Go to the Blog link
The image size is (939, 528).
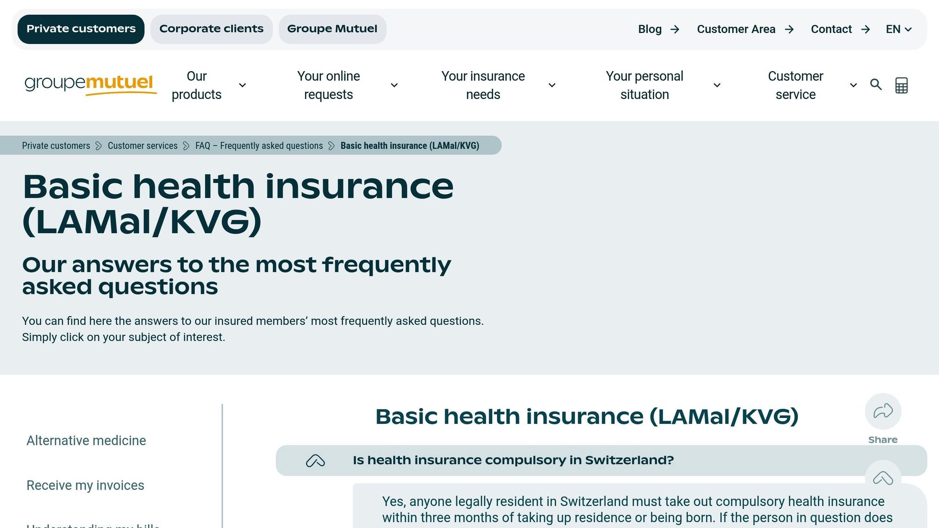pyautogui.click(x=650, y=29)
